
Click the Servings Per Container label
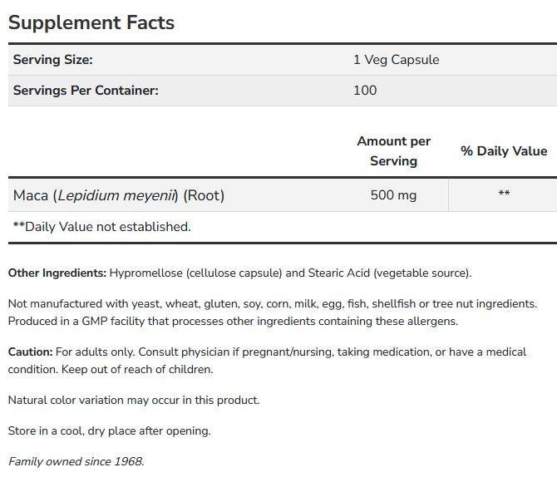click(86, 90)
